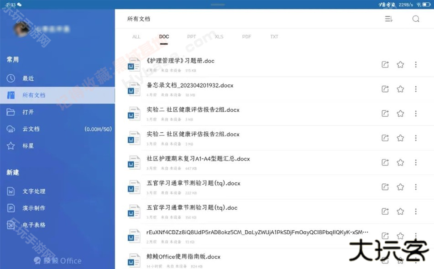This screenshot has height=269, width=434.
Task: Switch to the PPT tab
Action: (x=191, y=36)
